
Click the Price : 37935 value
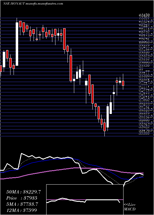[22, 198]
